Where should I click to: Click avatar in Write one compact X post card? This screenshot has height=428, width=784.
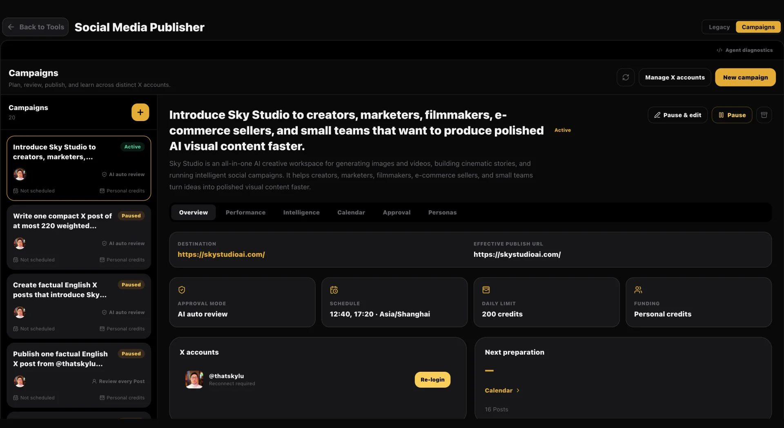(20, 243)
